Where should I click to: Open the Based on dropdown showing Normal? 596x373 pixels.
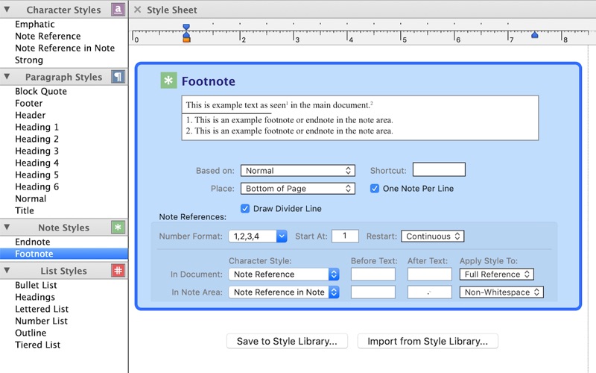(297, 171)
